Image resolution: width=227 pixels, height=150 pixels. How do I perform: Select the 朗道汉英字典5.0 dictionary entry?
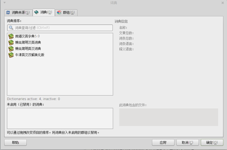[60, 36]
